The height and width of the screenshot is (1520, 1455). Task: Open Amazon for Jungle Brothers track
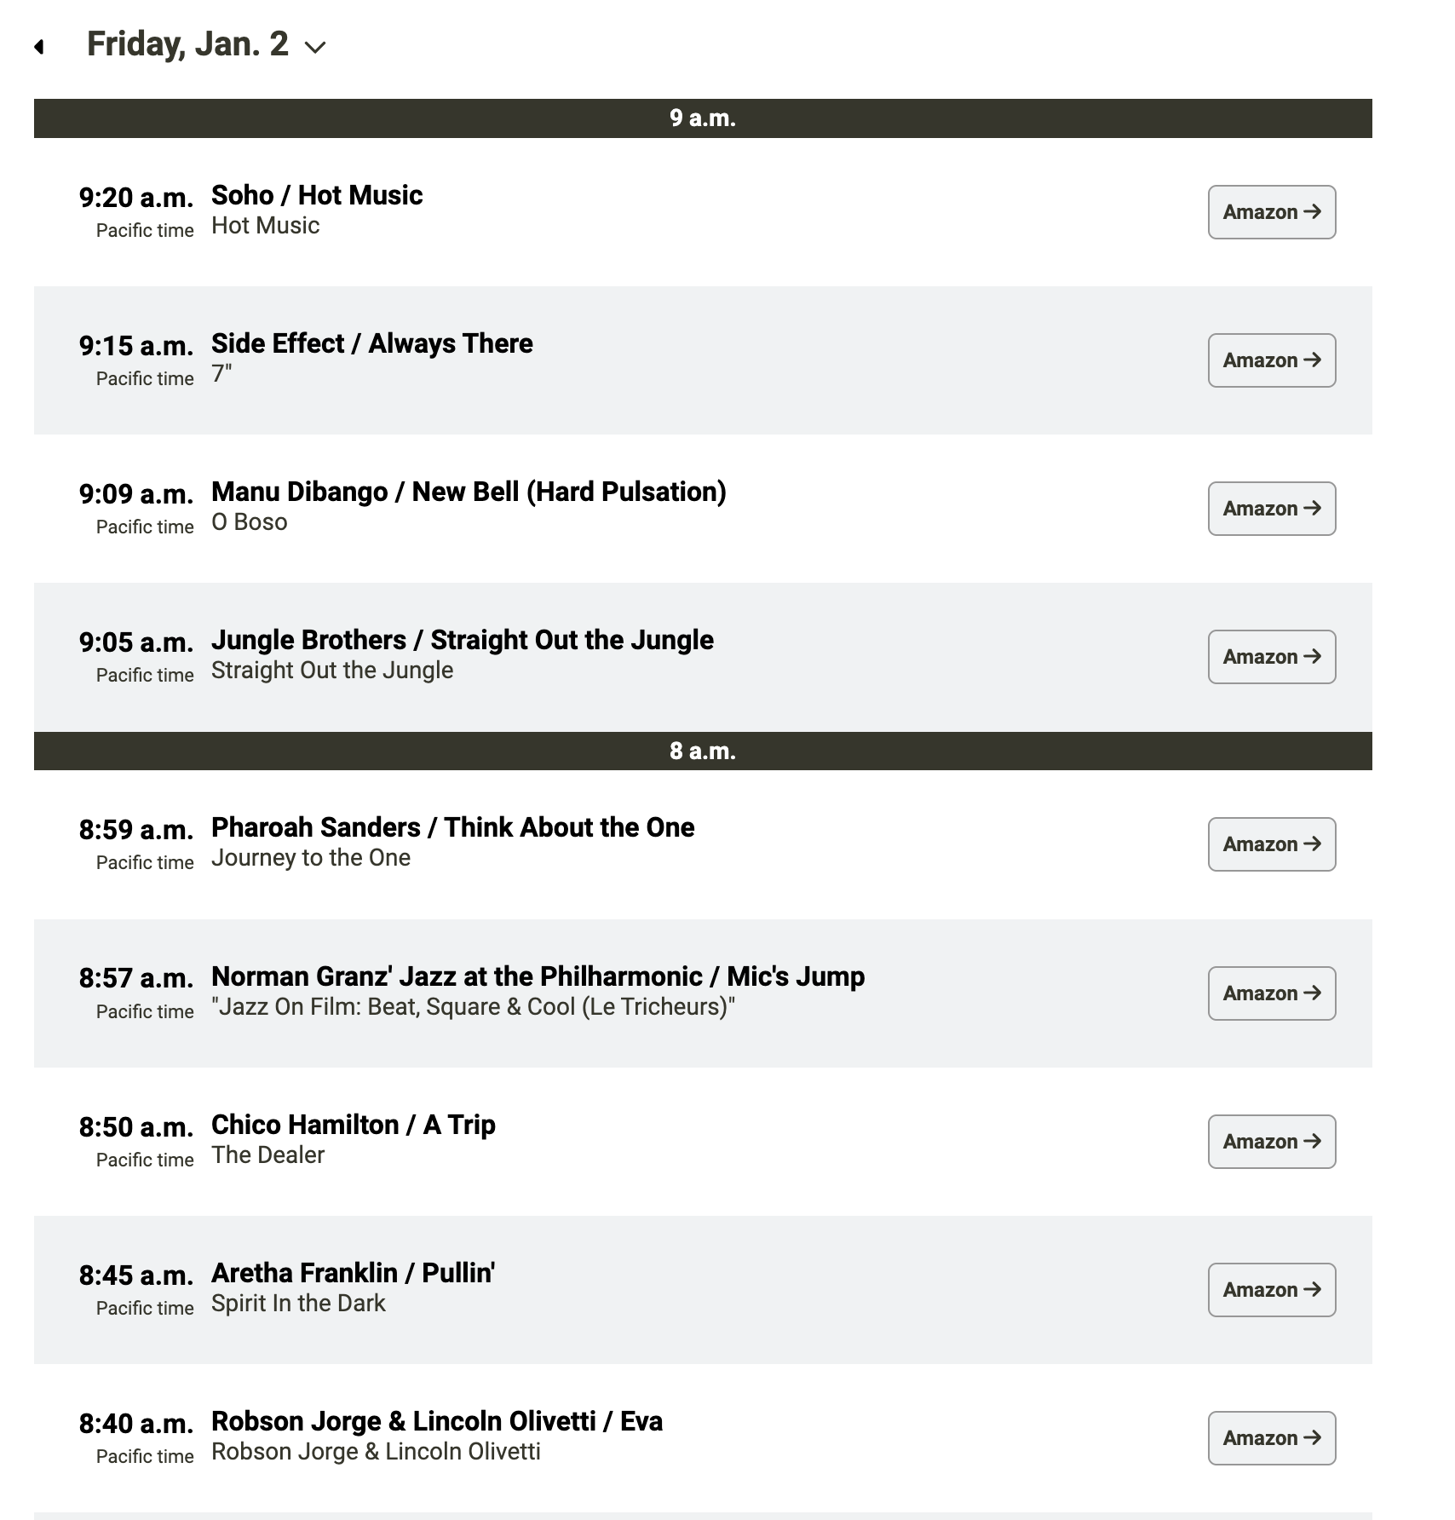(1271, 657)
